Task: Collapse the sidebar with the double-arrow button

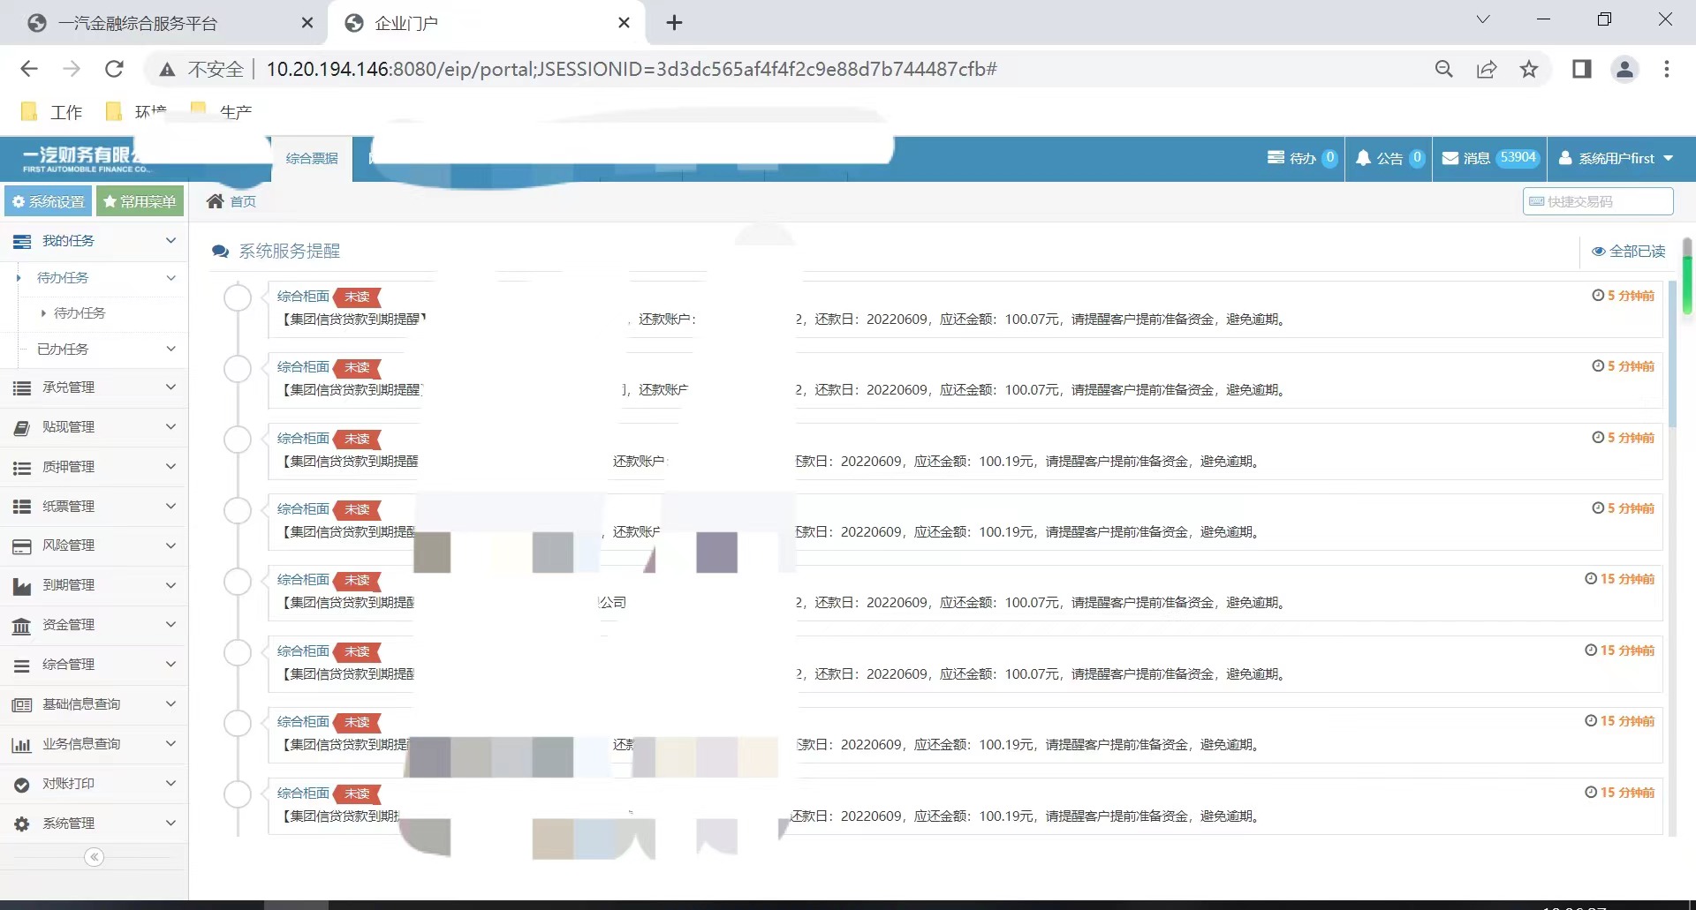Action: [94, 857]
